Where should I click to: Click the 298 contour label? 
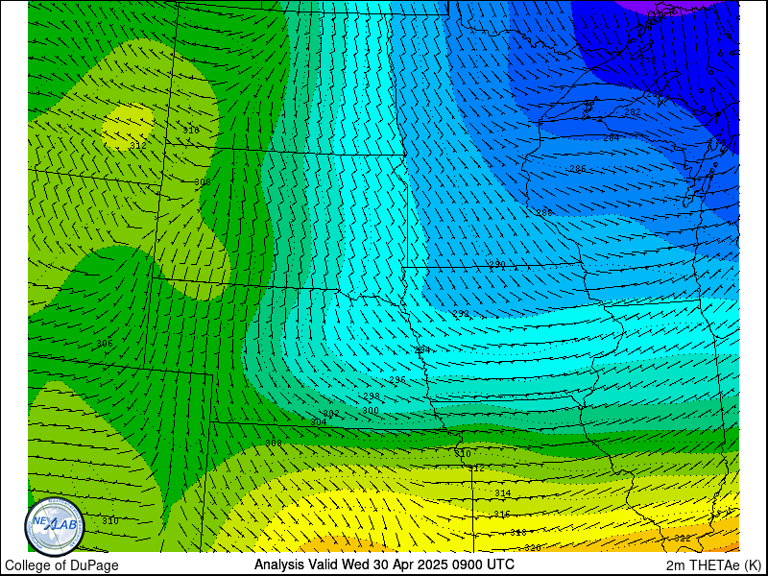372,396
